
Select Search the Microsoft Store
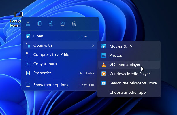click(129, 83)
